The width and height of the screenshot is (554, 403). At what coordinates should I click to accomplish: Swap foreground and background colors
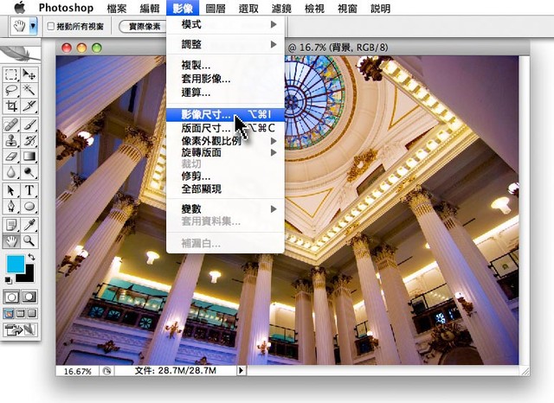point(32,258)
